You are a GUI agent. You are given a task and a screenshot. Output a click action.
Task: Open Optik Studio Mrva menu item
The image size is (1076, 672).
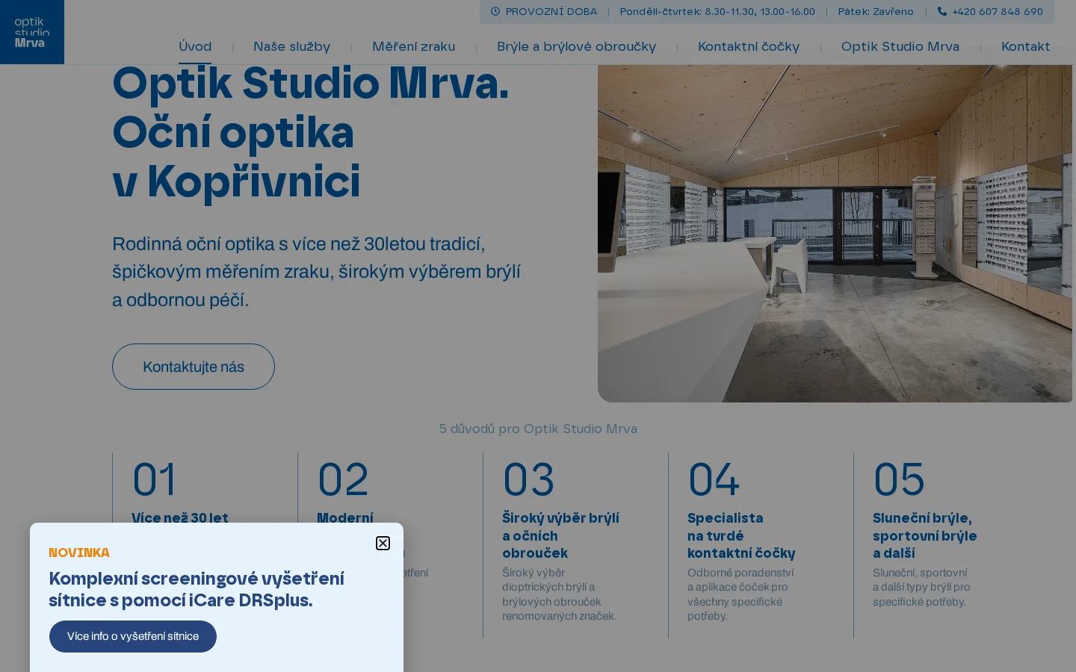pyautogui.click(x=900, y=46)
